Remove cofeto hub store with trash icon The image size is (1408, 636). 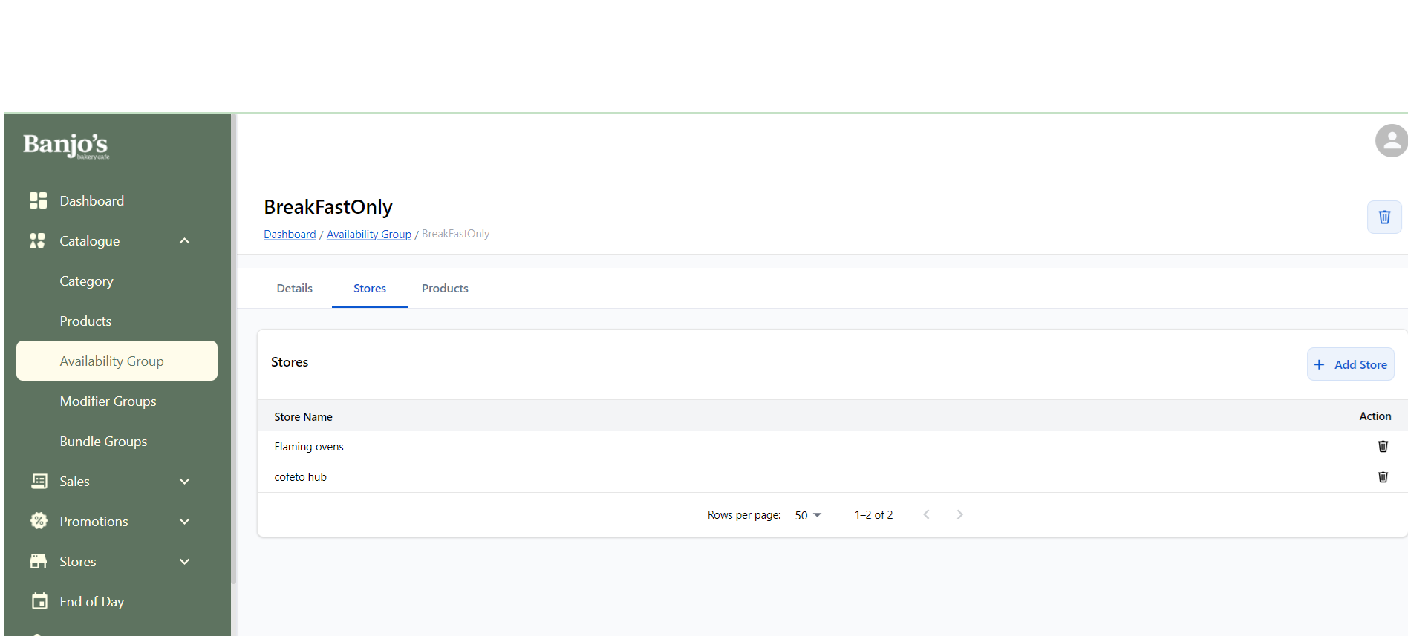1382,477
